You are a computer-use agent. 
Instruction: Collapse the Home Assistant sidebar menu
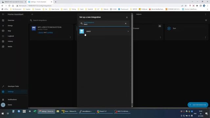point(3,14)
